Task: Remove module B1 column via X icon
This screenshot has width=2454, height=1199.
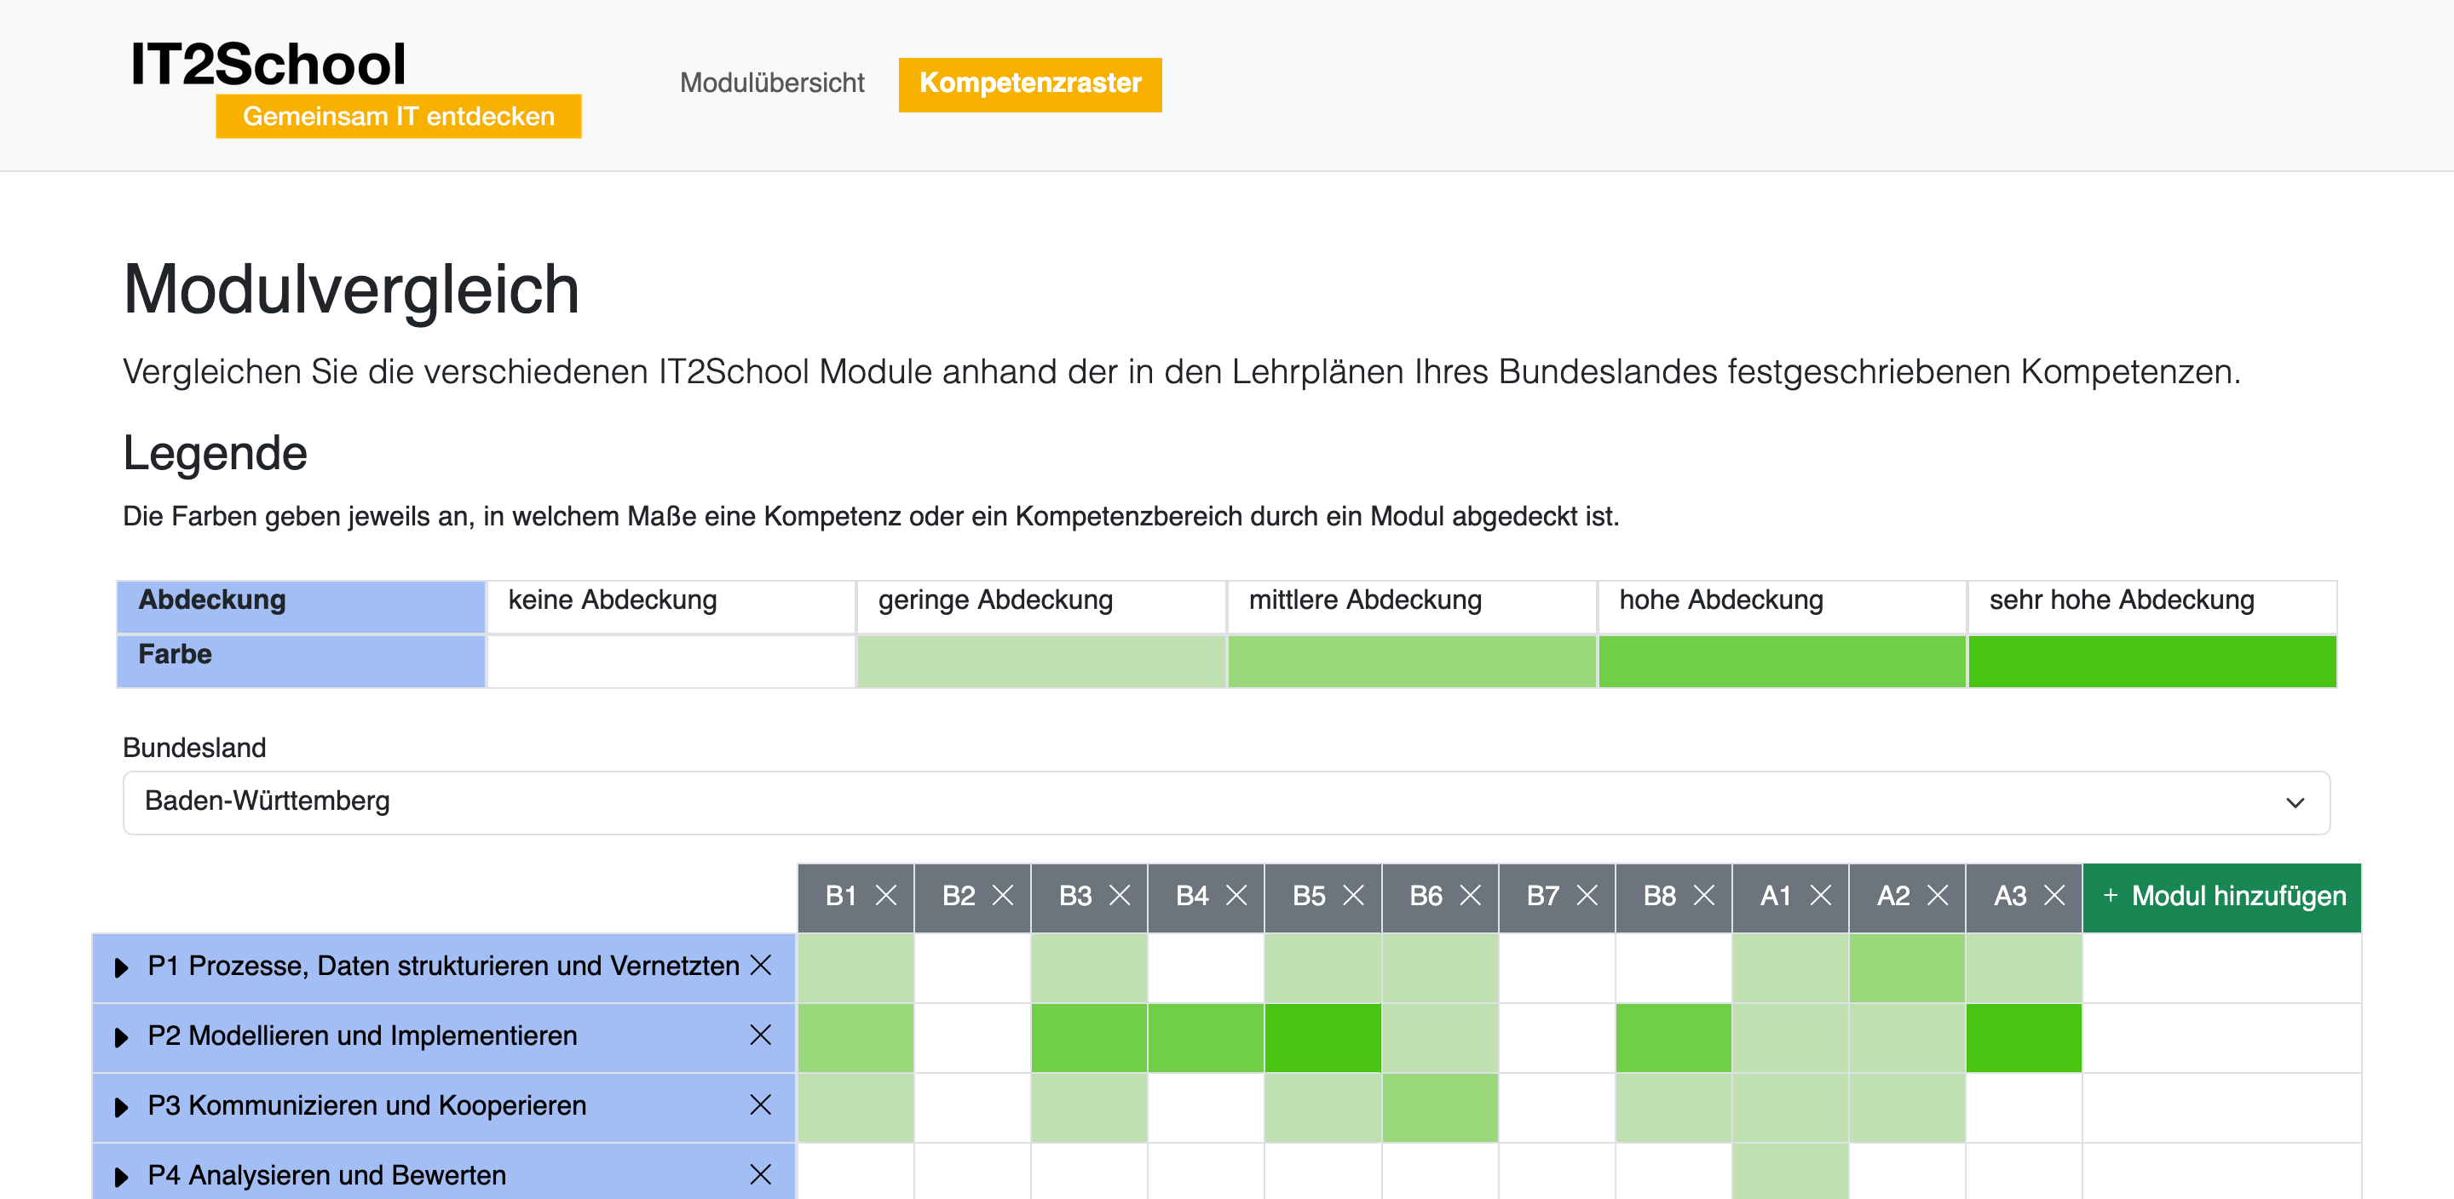Action: pyautogui.click(x=886, y=895)
